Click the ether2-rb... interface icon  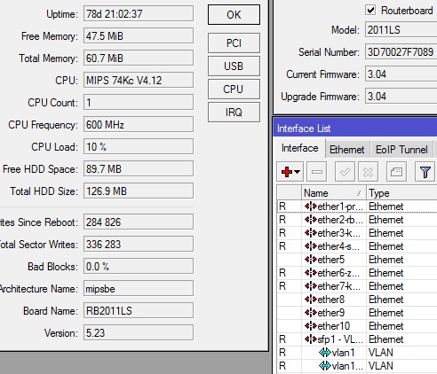point(311,220)
